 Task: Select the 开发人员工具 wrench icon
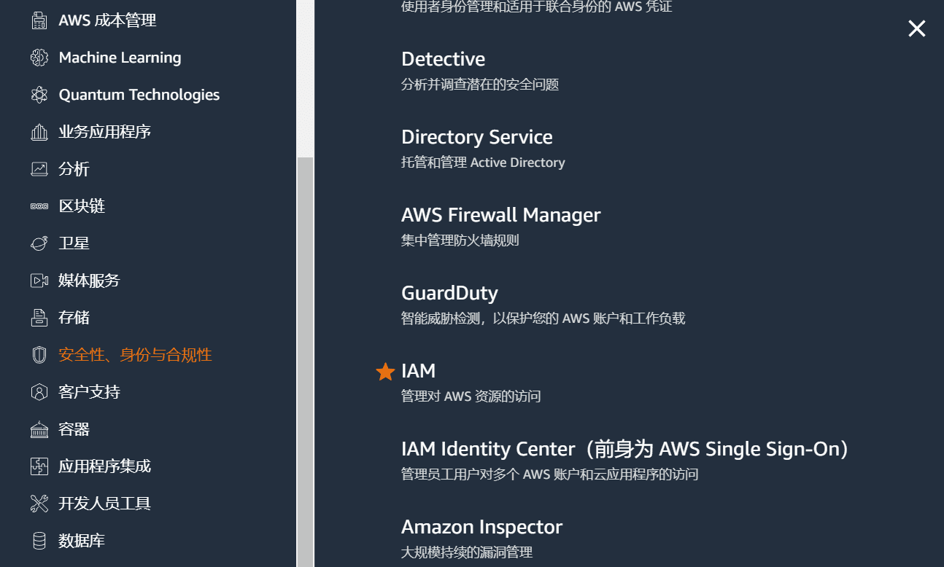pyautogui.click(x=39, y=503)
